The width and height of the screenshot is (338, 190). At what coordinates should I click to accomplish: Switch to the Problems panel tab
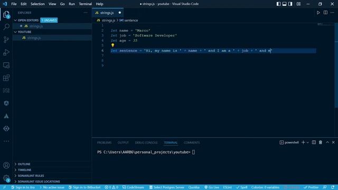point(104,142)
